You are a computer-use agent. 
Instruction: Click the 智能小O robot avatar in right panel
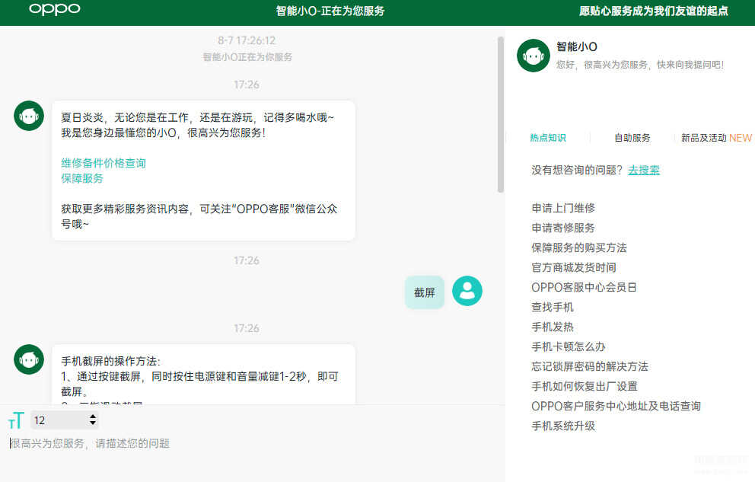(x=533, y=56)
